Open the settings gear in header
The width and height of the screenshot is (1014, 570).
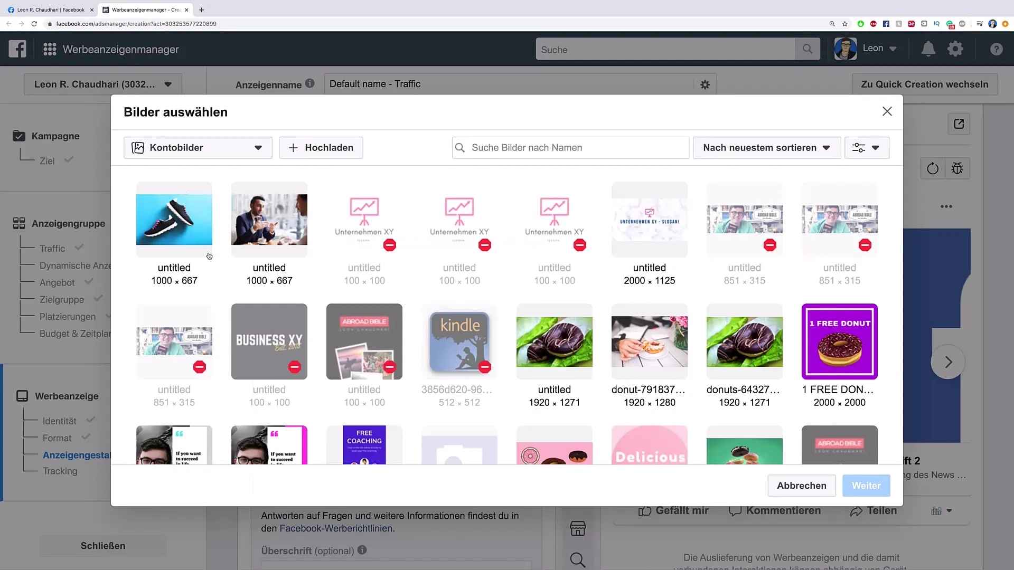pos(955,49)
